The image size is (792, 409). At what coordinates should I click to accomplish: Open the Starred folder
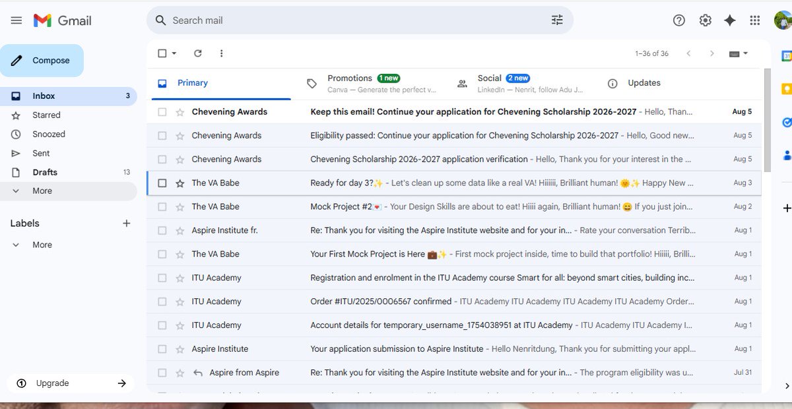[x=69, y=115]
